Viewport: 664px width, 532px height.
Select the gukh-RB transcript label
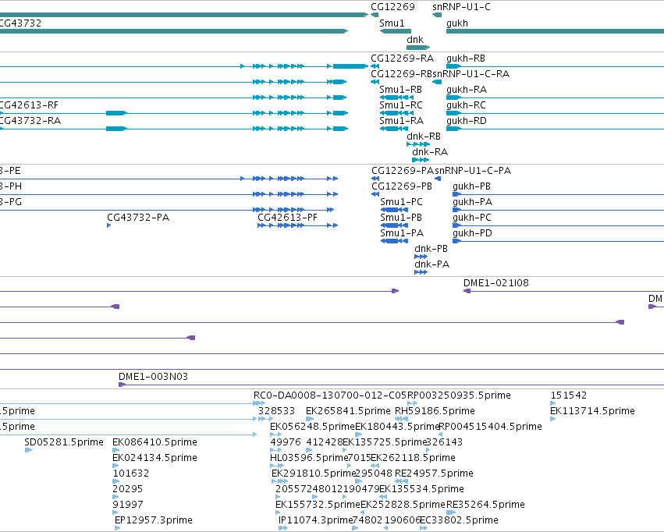[x=465, y=59]
